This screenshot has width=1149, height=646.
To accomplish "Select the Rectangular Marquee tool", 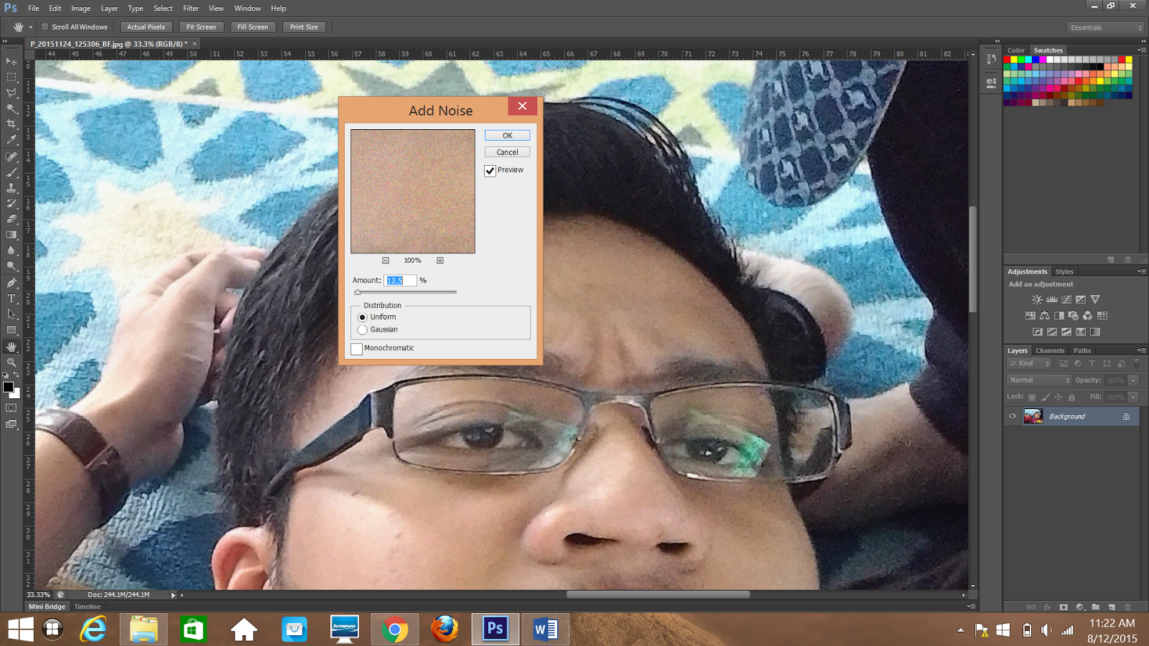I will click(x=11, y=78).
